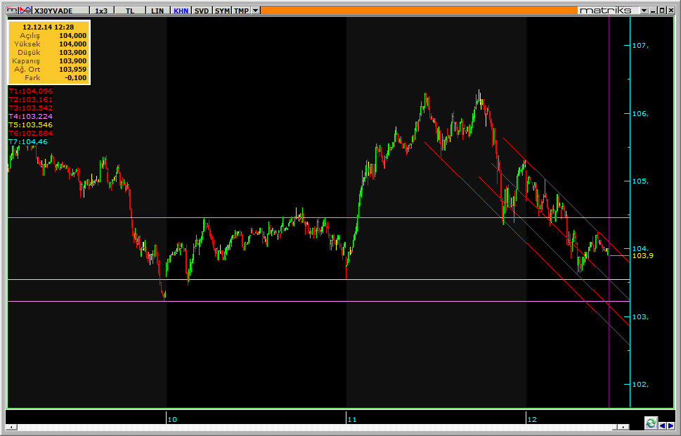The height and width of the screenshot is (436, 681).
Task: Open the 1x3 period selector
Action: click(101, 11)
